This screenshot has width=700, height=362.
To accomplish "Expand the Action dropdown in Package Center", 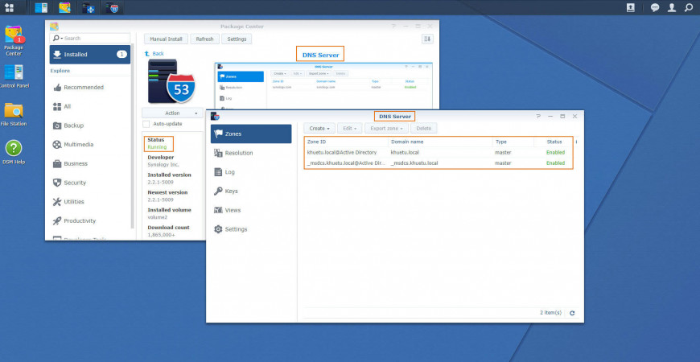I will 173,113.
